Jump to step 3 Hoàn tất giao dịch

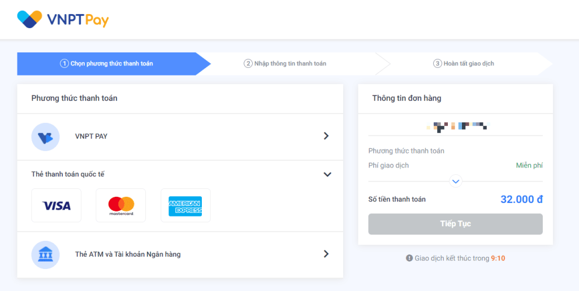464,64
